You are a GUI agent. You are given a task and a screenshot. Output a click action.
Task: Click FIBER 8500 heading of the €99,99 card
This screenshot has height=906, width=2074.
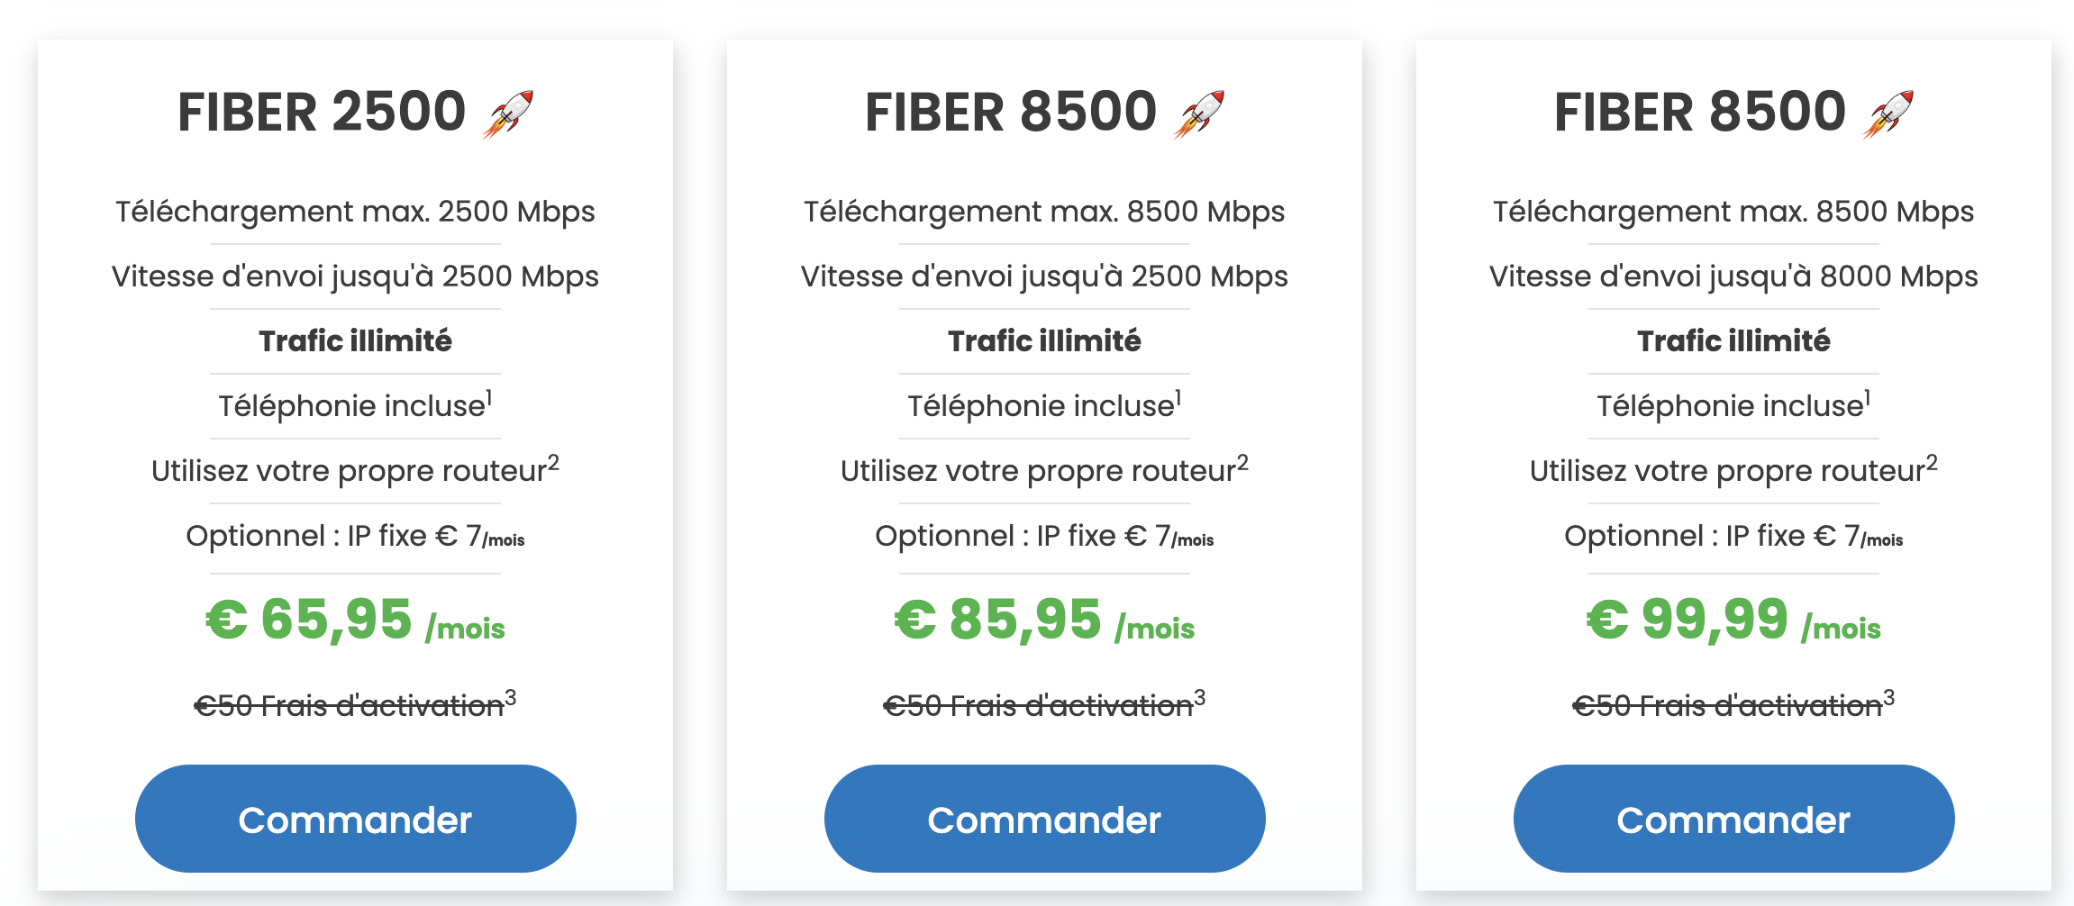click(1700, 113)
